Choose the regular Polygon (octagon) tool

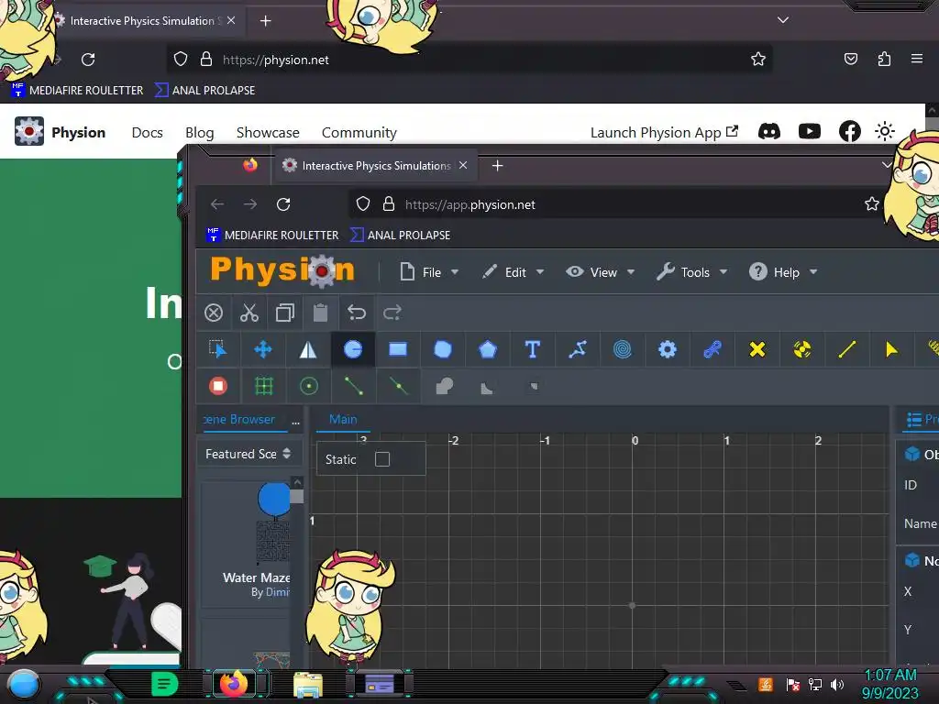443,349
